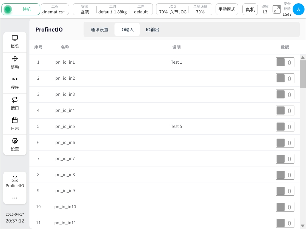The height and width of the screenshot is (229, 306).
Task: Open the Overview (概览) monitor icon
Action: [x=15, y=42]
